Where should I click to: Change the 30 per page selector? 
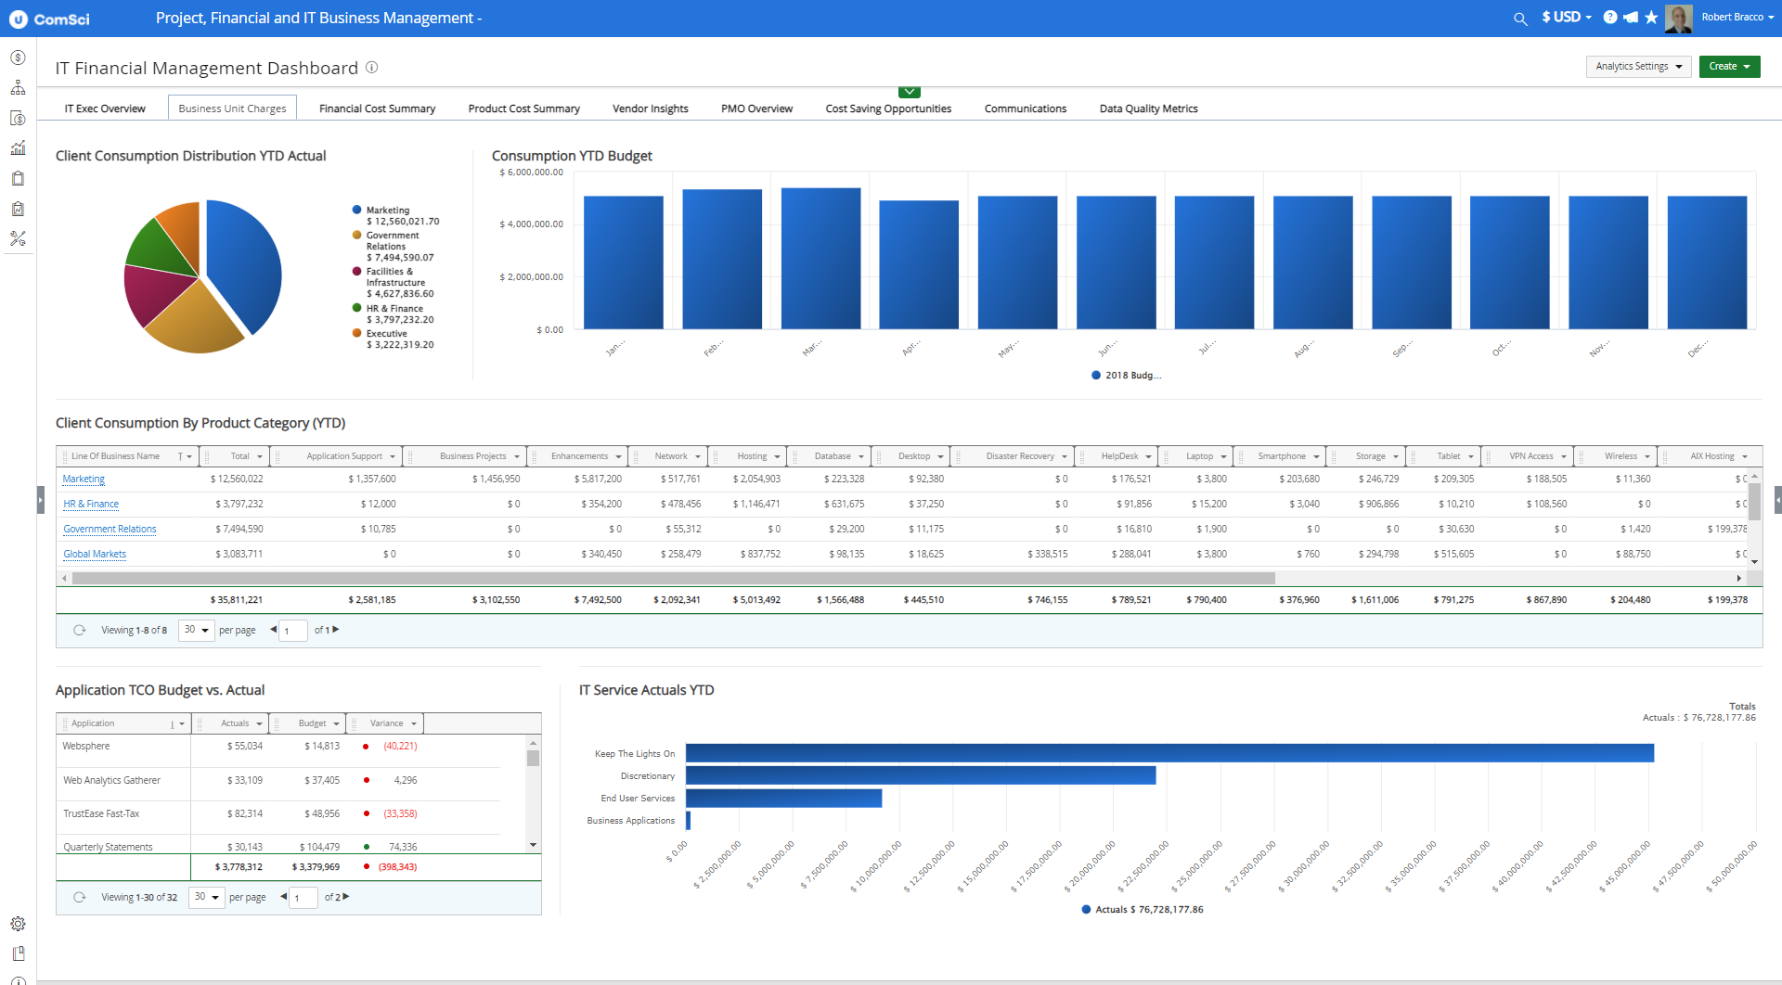[196, 630]
